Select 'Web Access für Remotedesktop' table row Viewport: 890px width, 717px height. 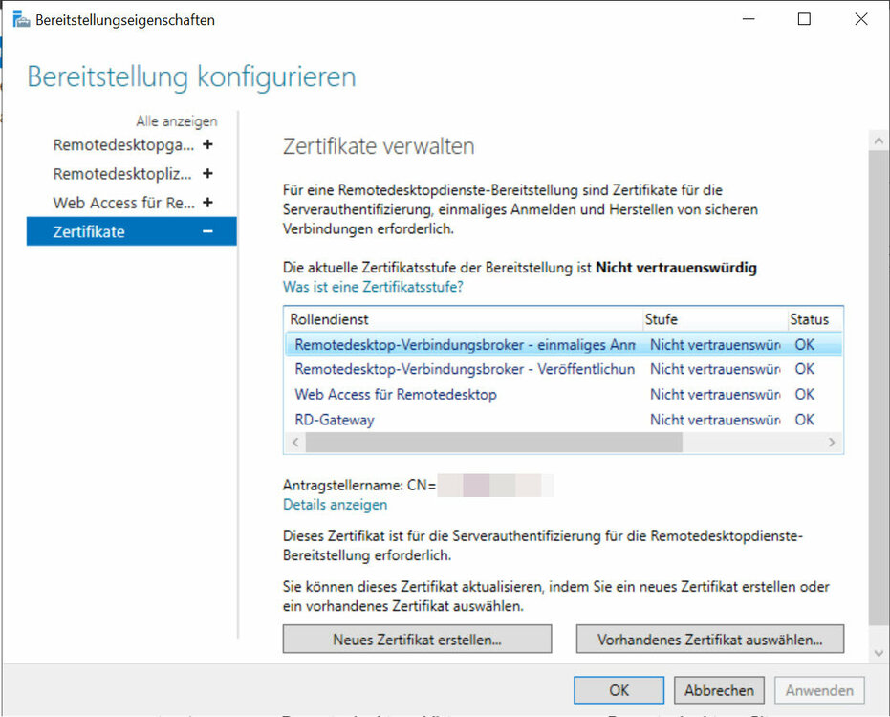click(396, 394)
